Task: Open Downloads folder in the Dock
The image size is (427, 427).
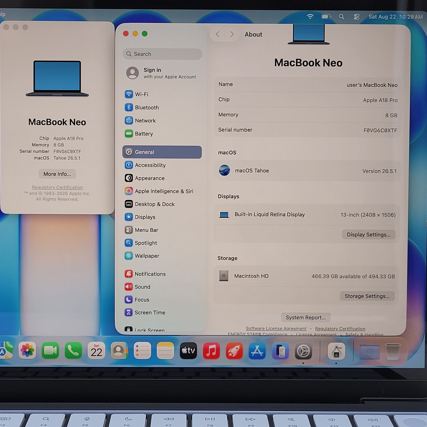Action: coord(370,352)
